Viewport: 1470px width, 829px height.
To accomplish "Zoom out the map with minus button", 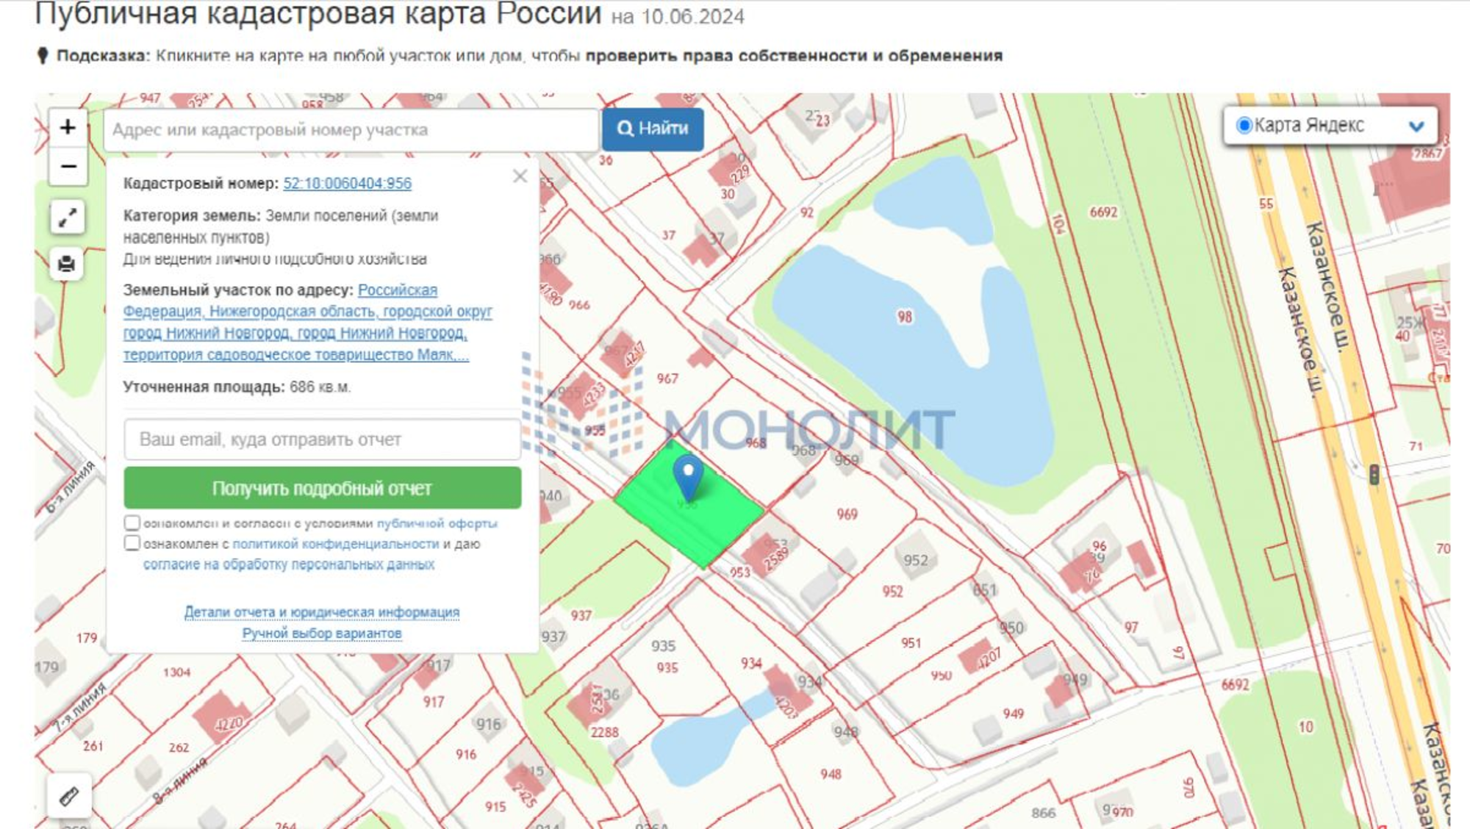I will click(68, 167).
